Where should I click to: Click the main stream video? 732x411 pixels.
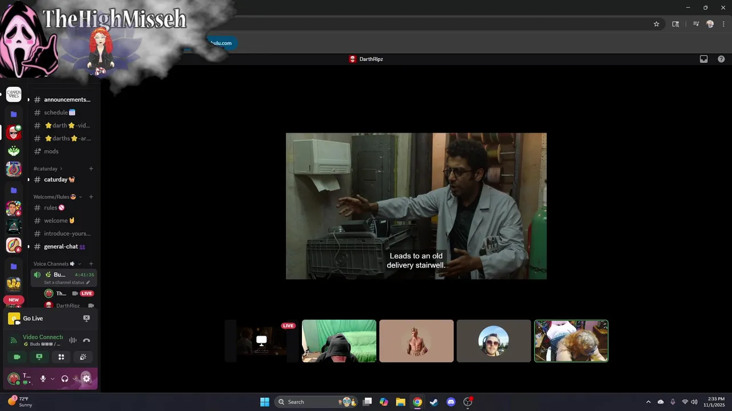[416, 206]
